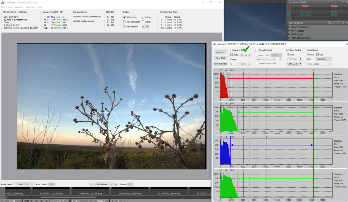Click the EXIF button in file info

pyautogui.click(x=35, y=28)
